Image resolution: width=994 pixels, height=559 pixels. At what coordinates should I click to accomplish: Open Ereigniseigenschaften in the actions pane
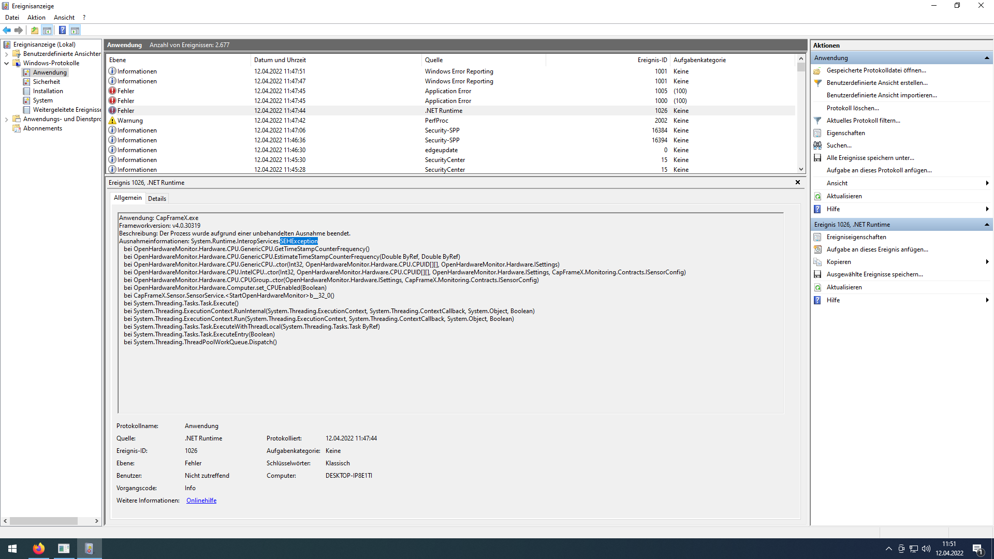click(x=856, y=237)
